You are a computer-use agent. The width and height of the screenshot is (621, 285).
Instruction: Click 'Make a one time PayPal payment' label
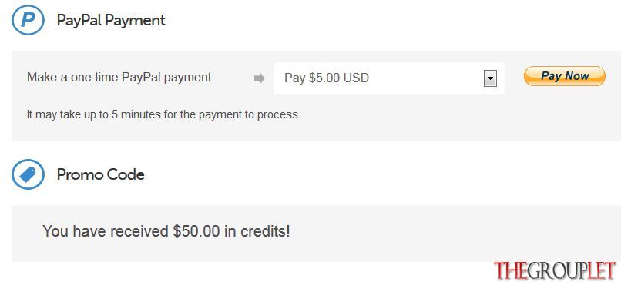click(119, 78)
